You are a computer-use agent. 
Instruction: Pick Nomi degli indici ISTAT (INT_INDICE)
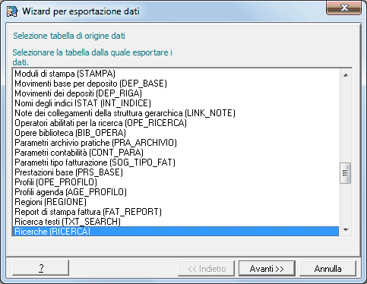pos(176,103)
